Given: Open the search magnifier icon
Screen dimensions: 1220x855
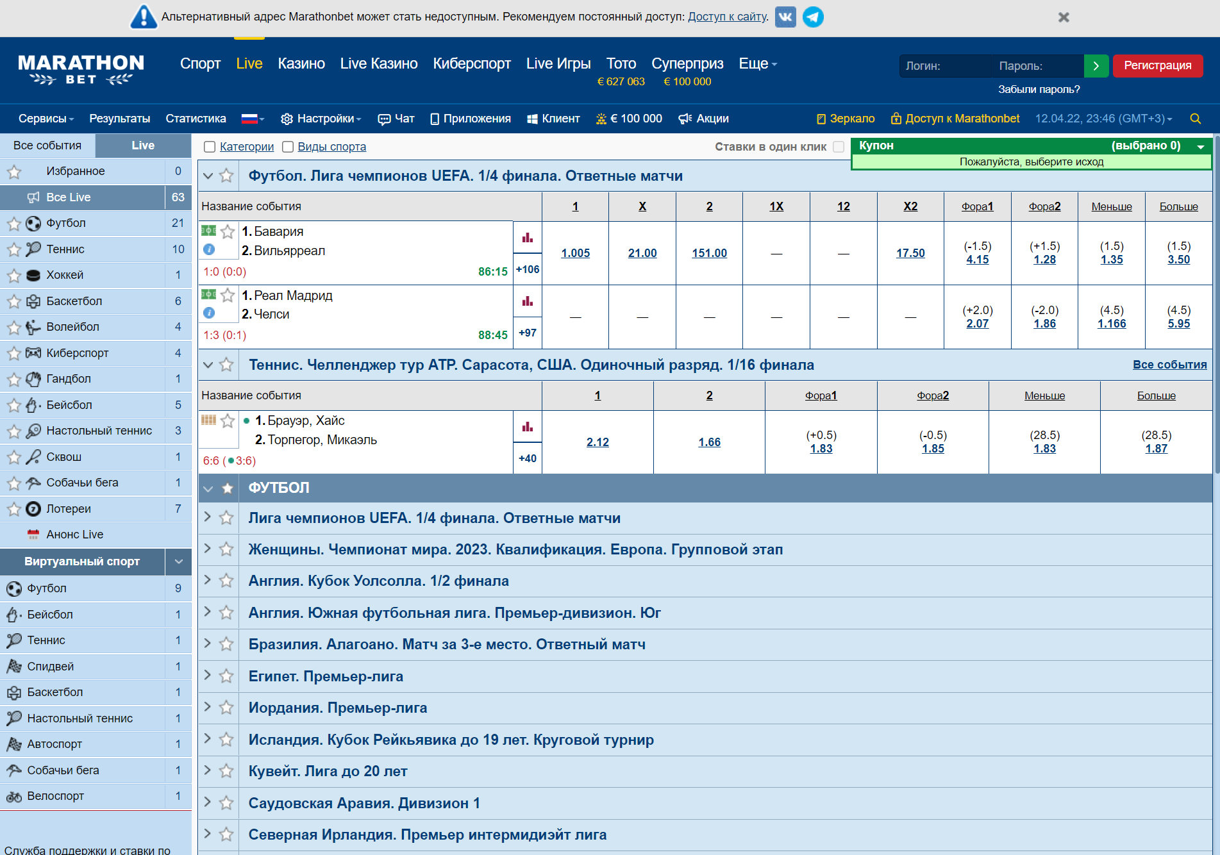Looking at the screenshot, I should (1195, 119).
